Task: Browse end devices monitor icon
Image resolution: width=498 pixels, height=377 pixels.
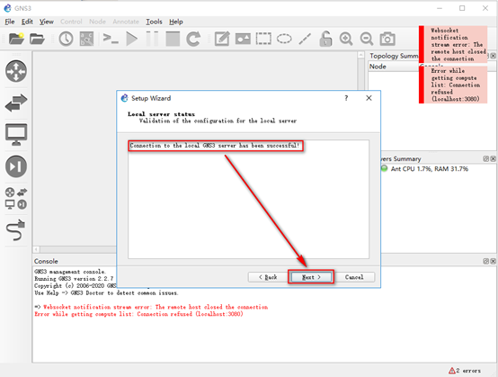Action: (16, 134)
